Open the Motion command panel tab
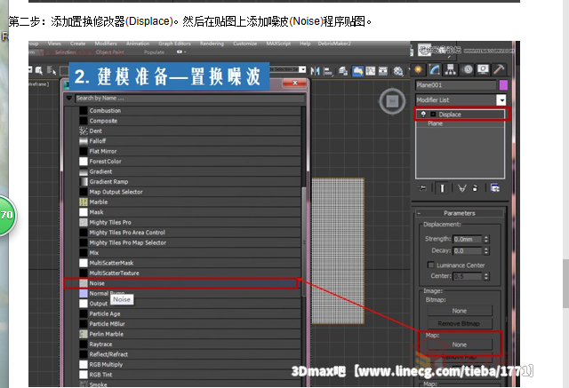 click(468, 69)
